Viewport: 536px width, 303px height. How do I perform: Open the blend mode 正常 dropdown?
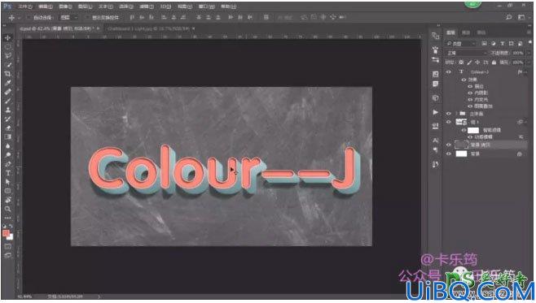tap(467, 53)
